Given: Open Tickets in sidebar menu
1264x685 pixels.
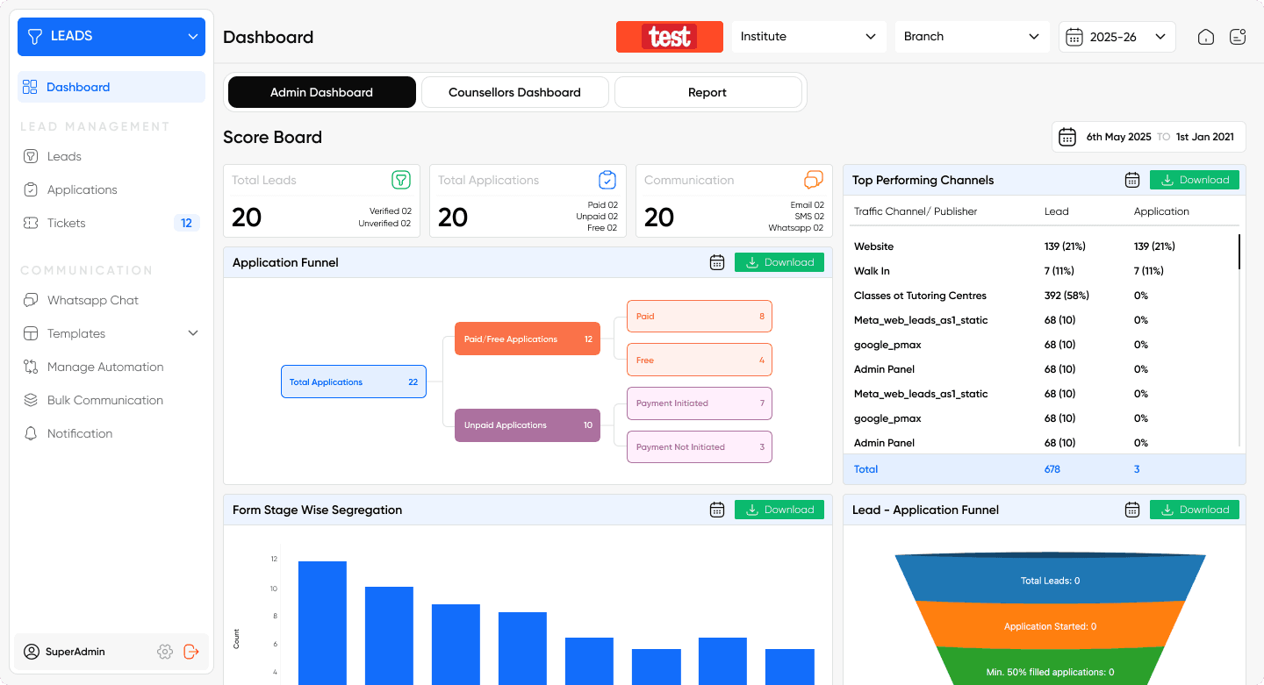Looking at the screenshot, I should [111, 223].
